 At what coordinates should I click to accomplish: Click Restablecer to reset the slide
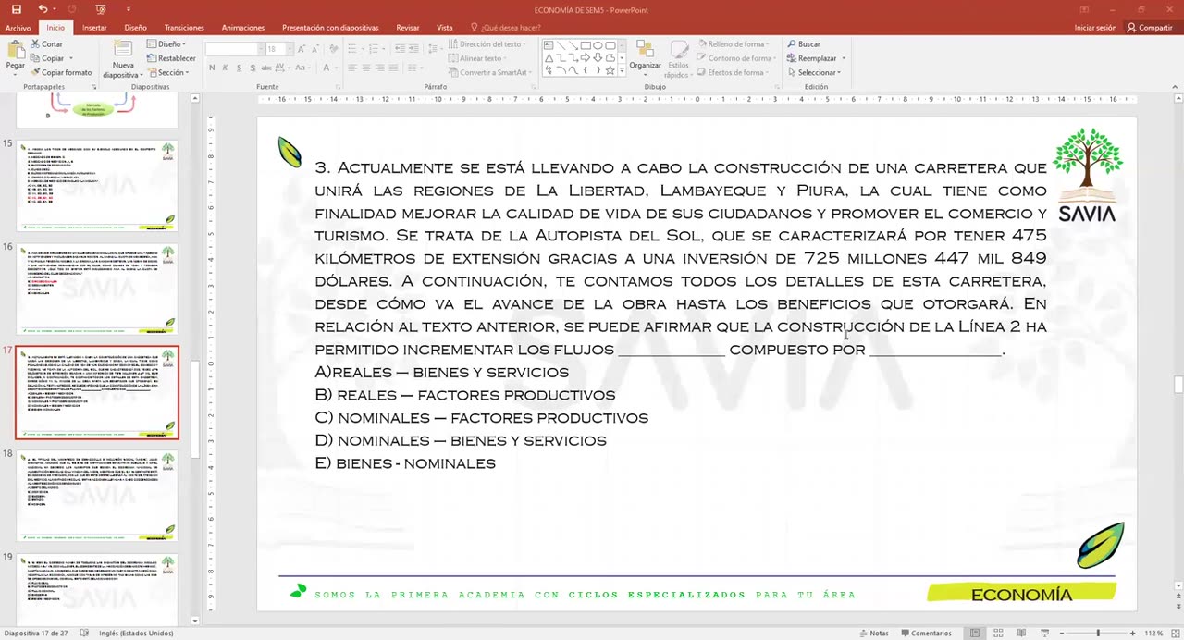[x=170, y=58]
